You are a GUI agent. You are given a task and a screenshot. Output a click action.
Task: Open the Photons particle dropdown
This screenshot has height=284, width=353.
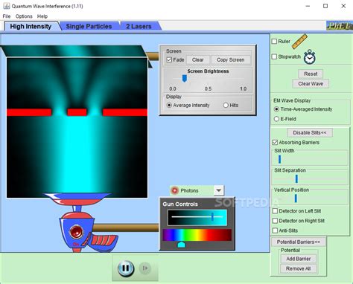point(219,190)
